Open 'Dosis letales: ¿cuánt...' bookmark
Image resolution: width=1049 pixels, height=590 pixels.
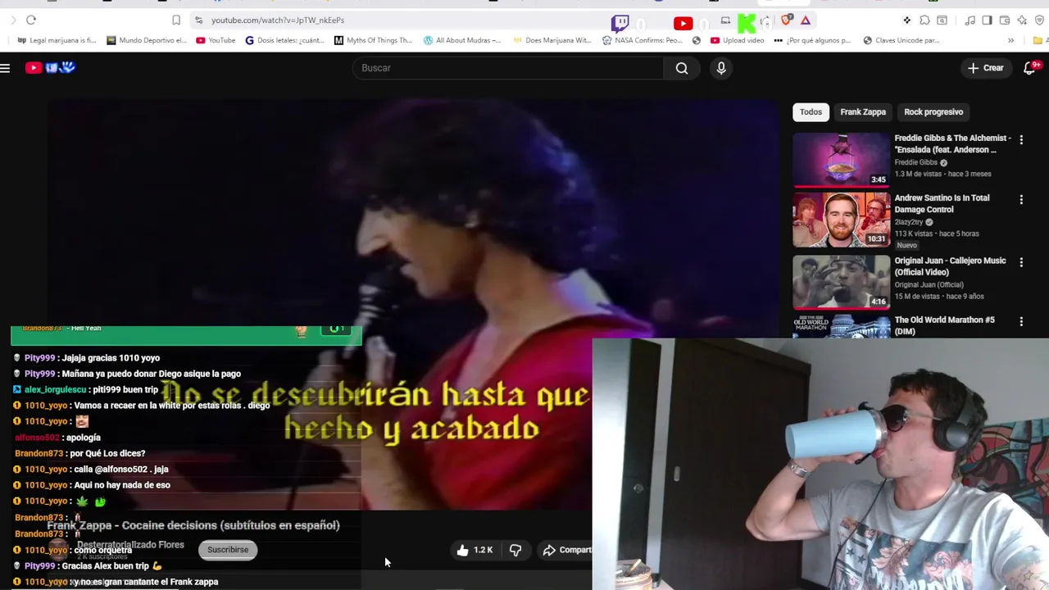click(x=284, y=40)
